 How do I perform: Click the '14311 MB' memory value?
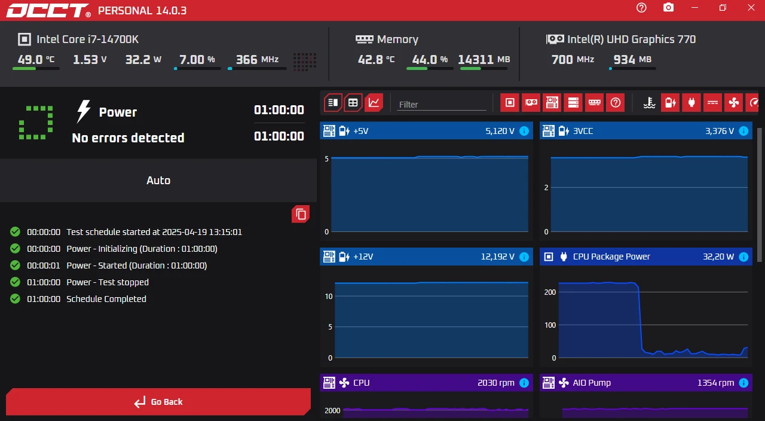[484, 59]
